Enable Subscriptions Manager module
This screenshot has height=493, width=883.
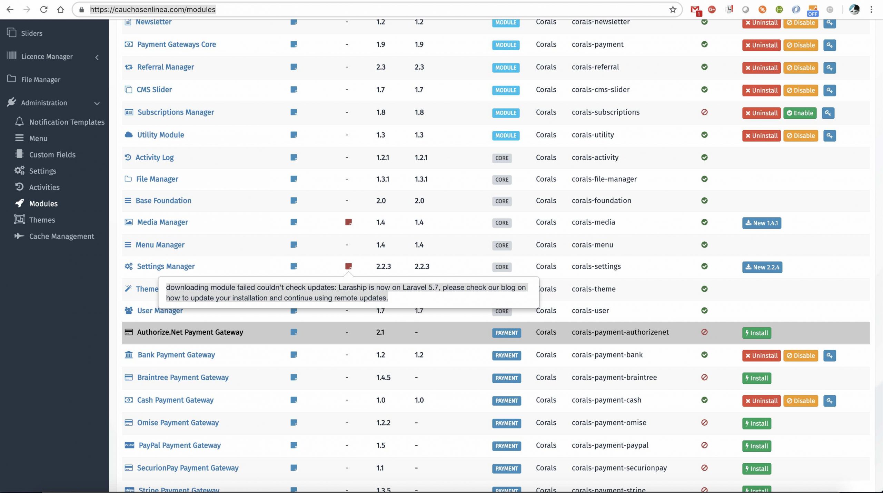tap(800, 113)
